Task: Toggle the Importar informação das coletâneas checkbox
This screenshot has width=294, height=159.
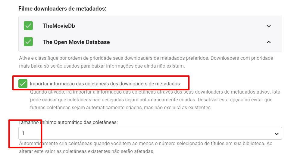Action: [x=23, y=84]
